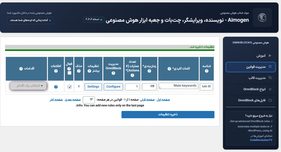This screenshot has width=281, height=152.
Task: Uncheck the active checkbox in rule row
Action: click(x=69, y=87)
